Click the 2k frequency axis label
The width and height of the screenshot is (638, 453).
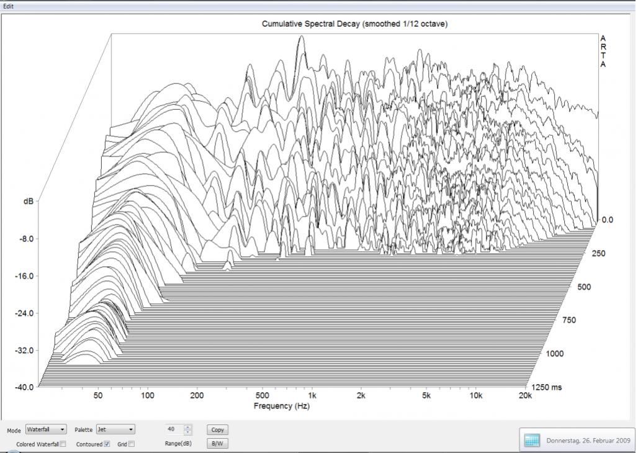[361, 396]
